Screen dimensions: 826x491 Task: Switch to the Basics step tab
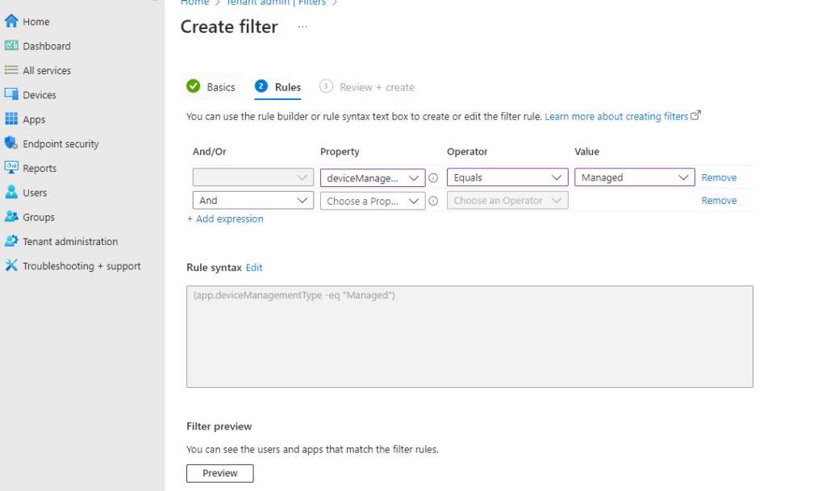(x=211, y=87)
